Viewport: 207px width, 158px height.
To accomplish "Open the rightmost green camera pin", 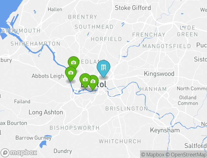I will [x=94, y=82].
